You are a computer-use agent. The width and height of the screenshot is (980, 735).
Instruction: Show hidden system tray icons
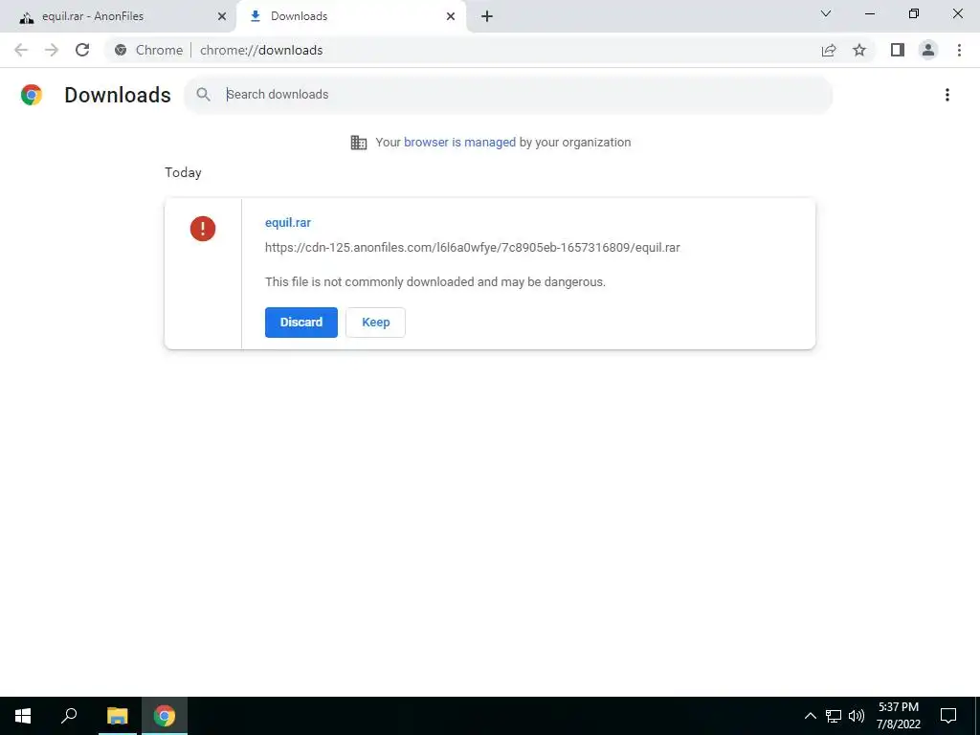810,716
